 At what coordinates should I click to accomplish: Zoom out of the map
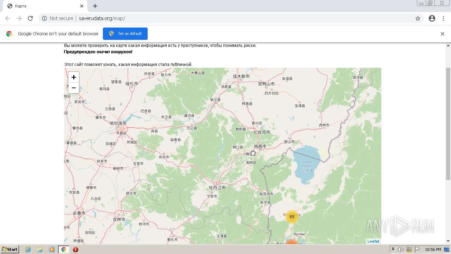(74, 88)
